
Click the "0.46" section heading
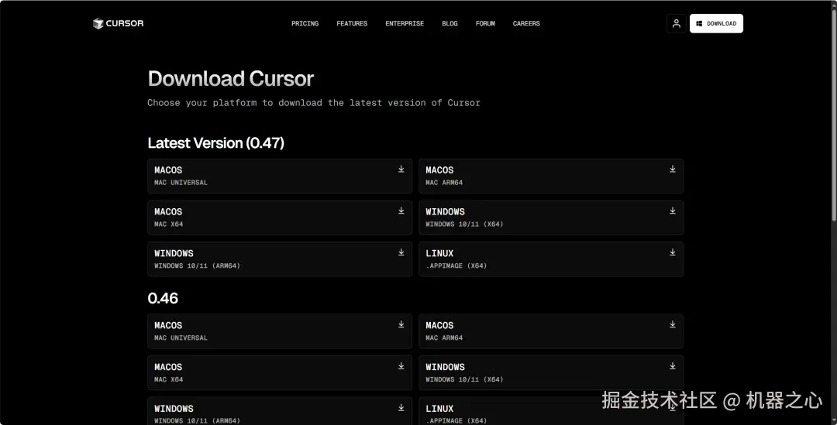(x=163, y=298)
